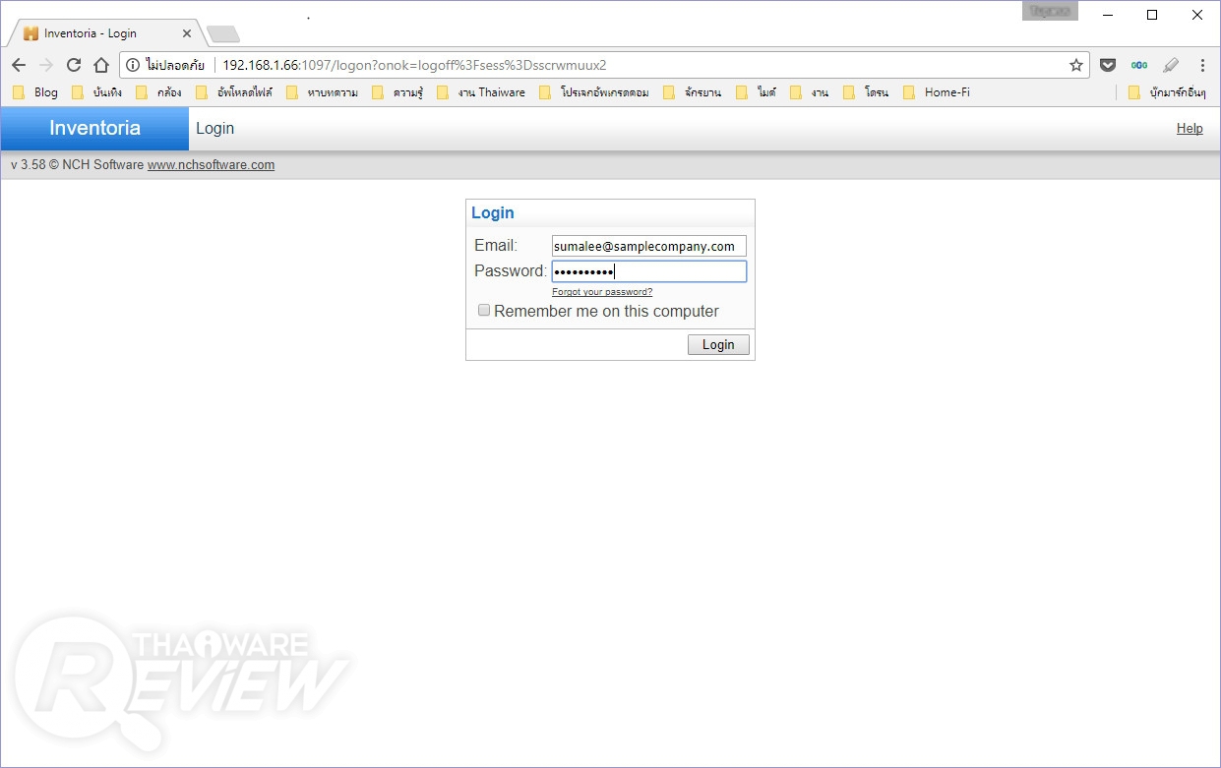This screenshot has height=768, width=1221.
Task: Close the Inventoria - Login tab
Action: point(187,33)
